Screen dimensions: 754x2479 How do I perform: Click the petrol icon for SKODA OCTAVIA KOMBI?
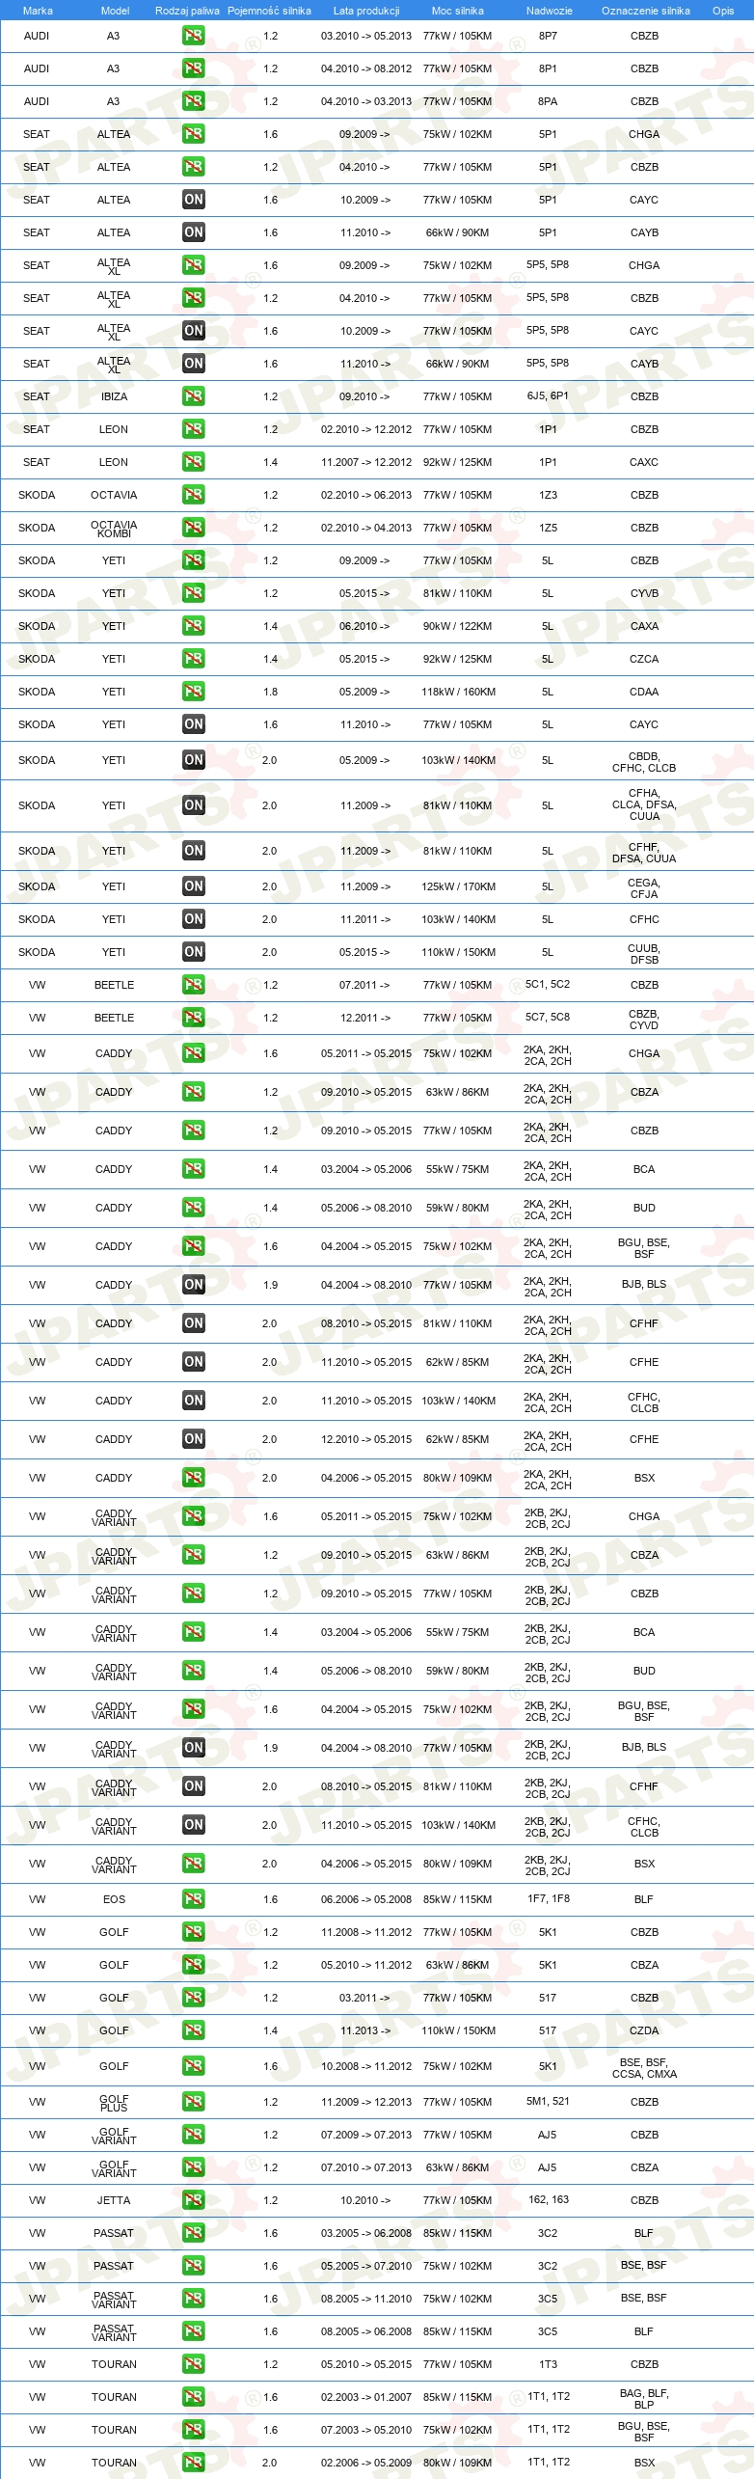pos(194,528)
